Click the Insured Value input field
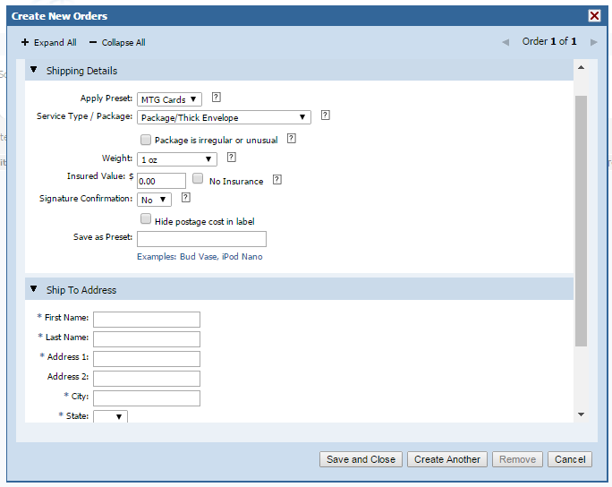This screenshot has width=612, height=487. [161, 181]
